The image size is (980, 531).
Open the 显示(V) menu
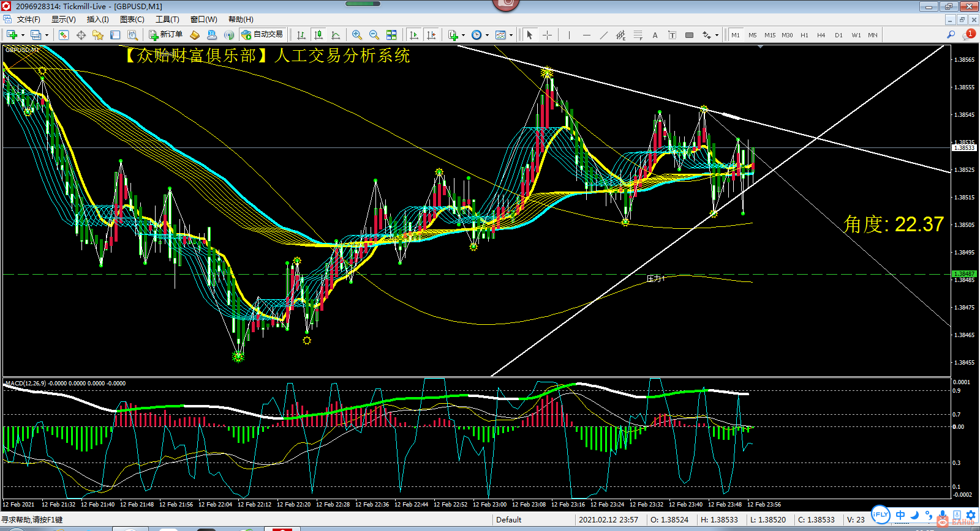coord(64,20)
